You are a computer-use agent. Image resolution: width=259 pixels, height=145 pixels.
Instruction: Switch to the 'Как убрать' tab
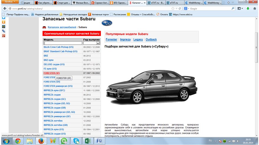(43, 3)
